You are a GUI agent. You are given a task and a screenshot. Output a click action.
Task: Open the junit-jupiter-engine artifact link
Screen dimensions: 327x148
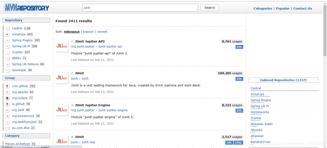(x=113, y=110)
